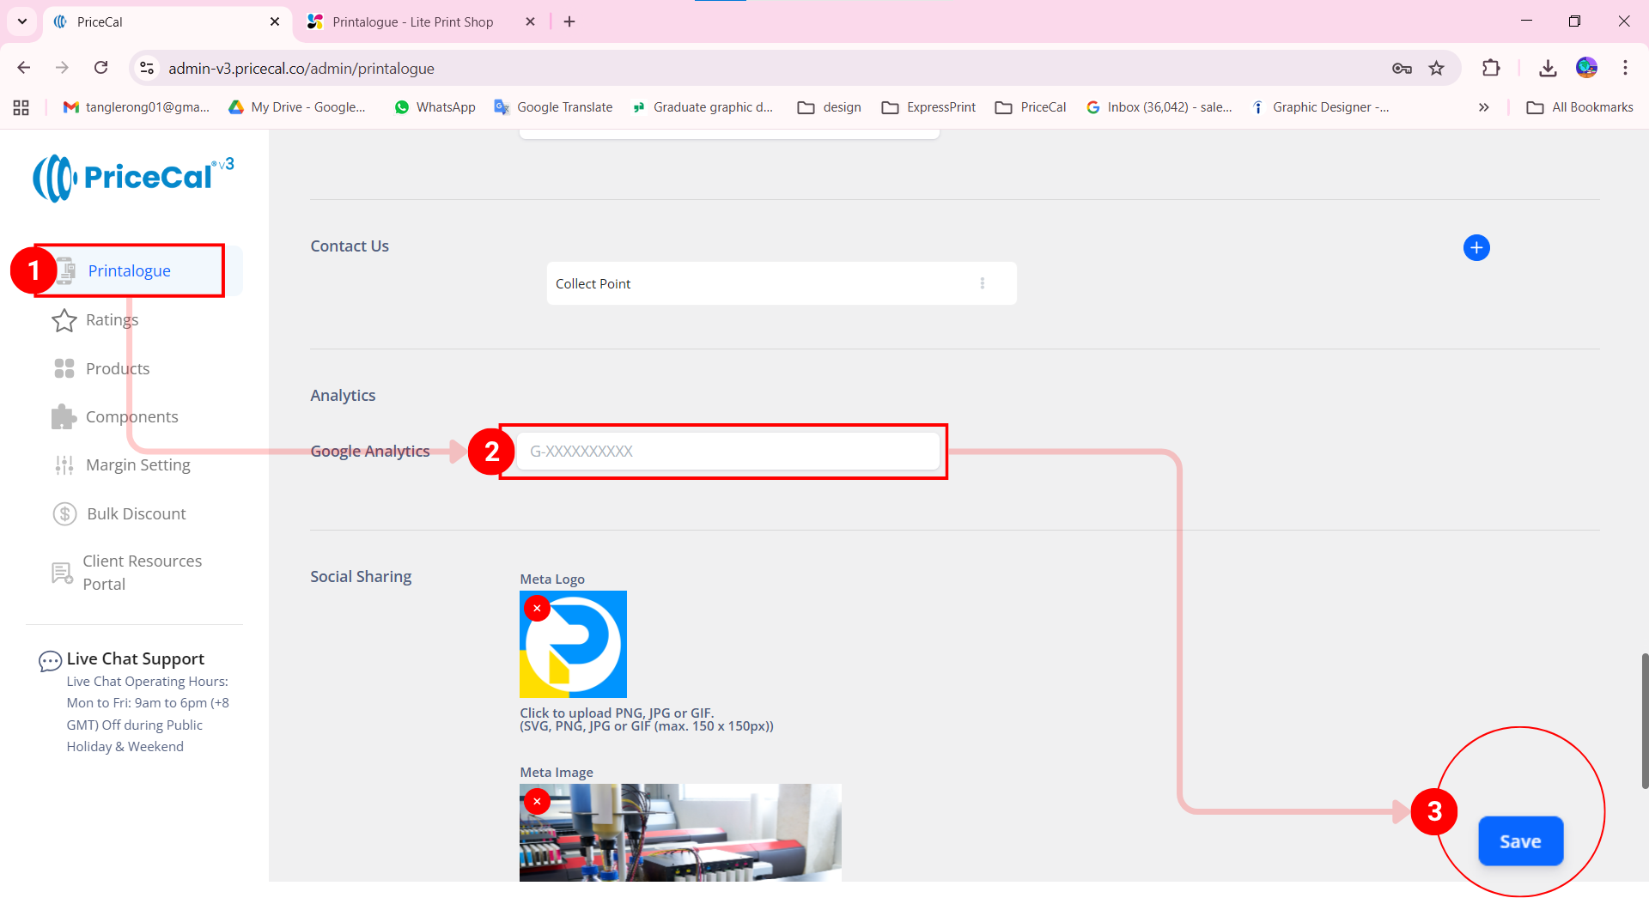Open Products in the sidebar

118,368
